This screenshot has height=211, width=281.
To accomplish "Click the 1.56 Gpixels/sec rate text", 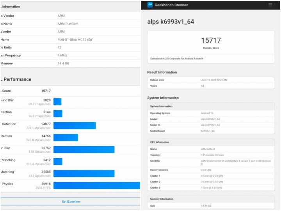I will pyautogui.click(x=39, y=152).
